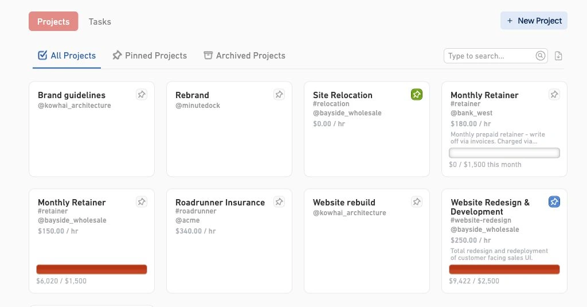
Task: Click the $9,422 / $2,500 budget bar
Action: coord(504,269)
